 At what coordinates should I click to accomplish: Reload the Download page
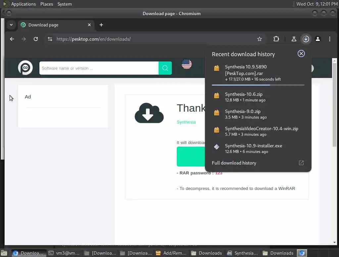[x=36, y=39]
